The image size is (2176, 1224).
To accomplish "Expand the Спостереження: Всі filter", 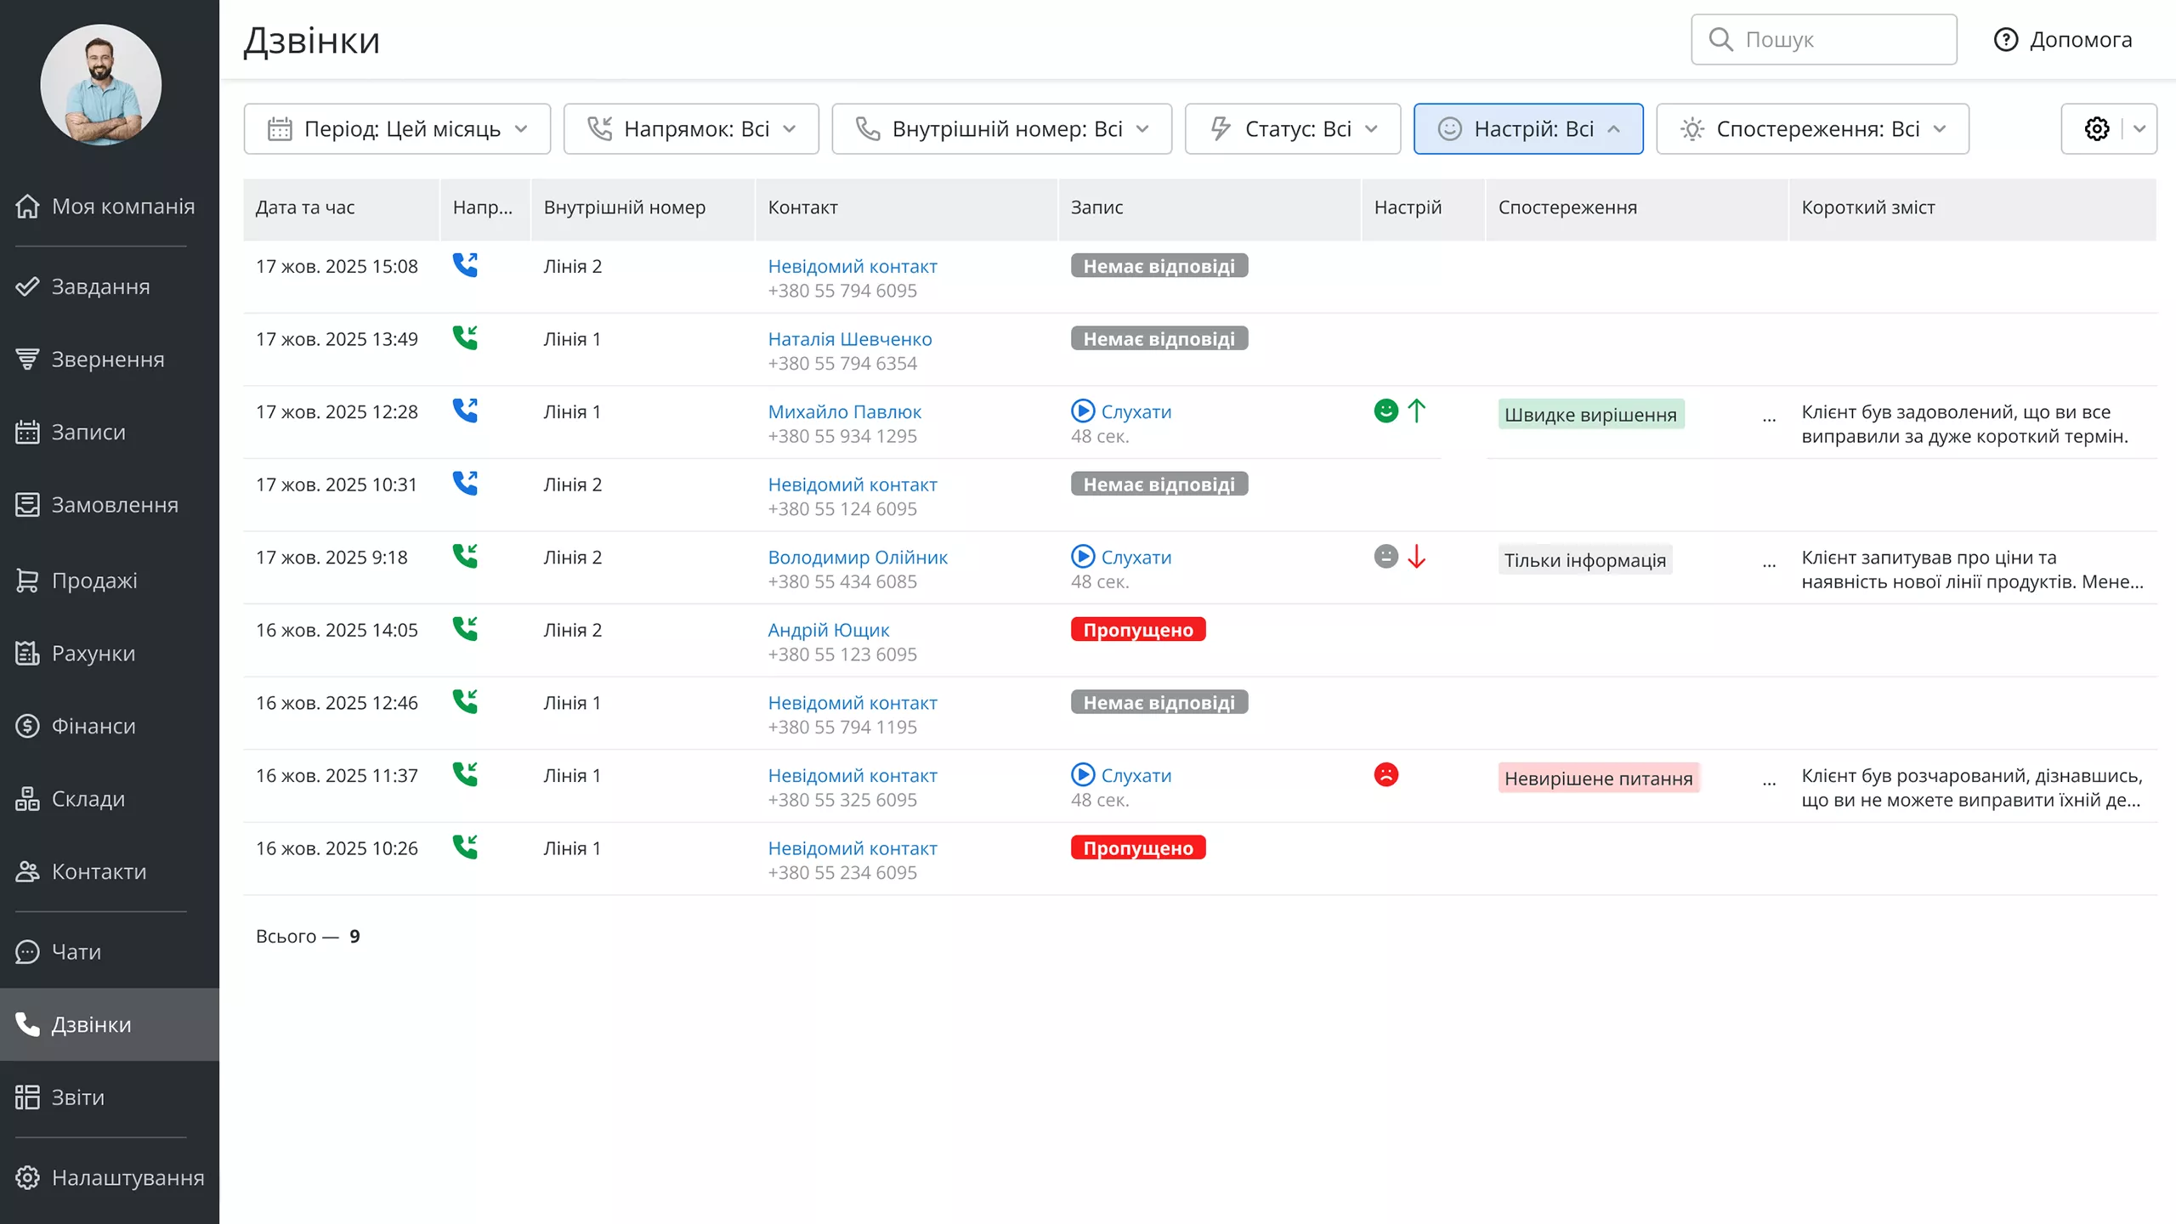I will point(1812,129).
